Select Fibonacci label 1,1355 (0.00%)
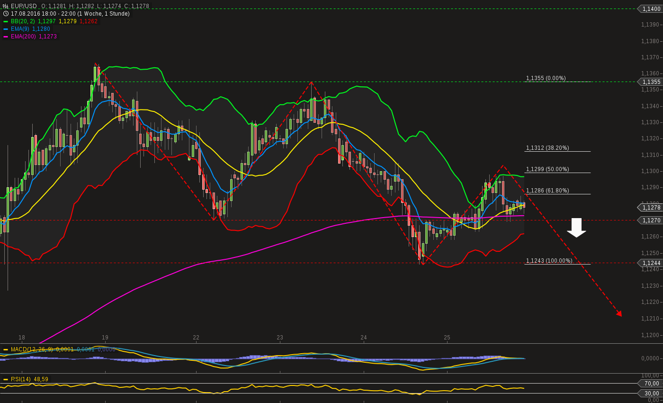 pyautogui.click(x=546, y=78)
